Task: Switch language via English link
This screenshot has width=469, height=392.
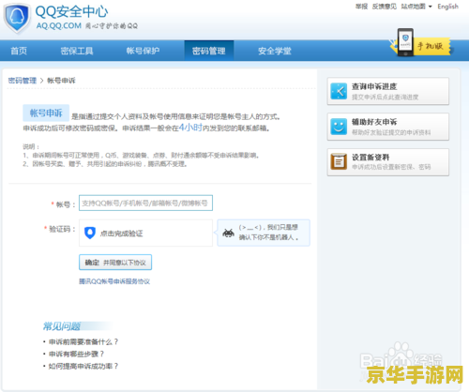Action: point(447,7)
